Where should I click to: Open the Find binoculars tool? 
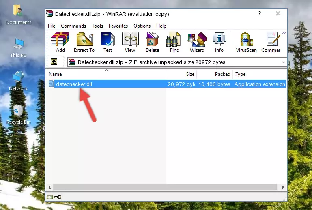click(x=174, y=42)
